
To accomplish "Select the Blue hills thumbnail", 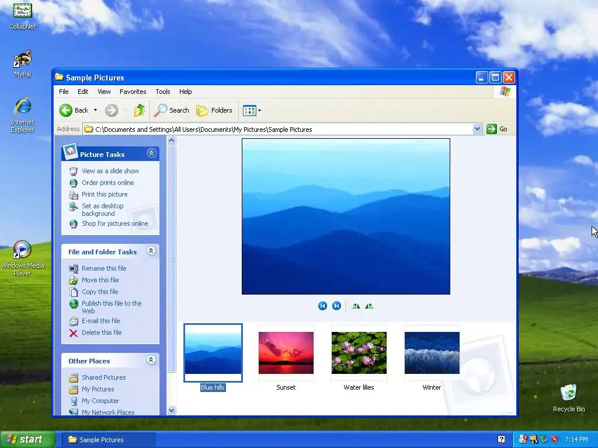I will pos(213,353).
